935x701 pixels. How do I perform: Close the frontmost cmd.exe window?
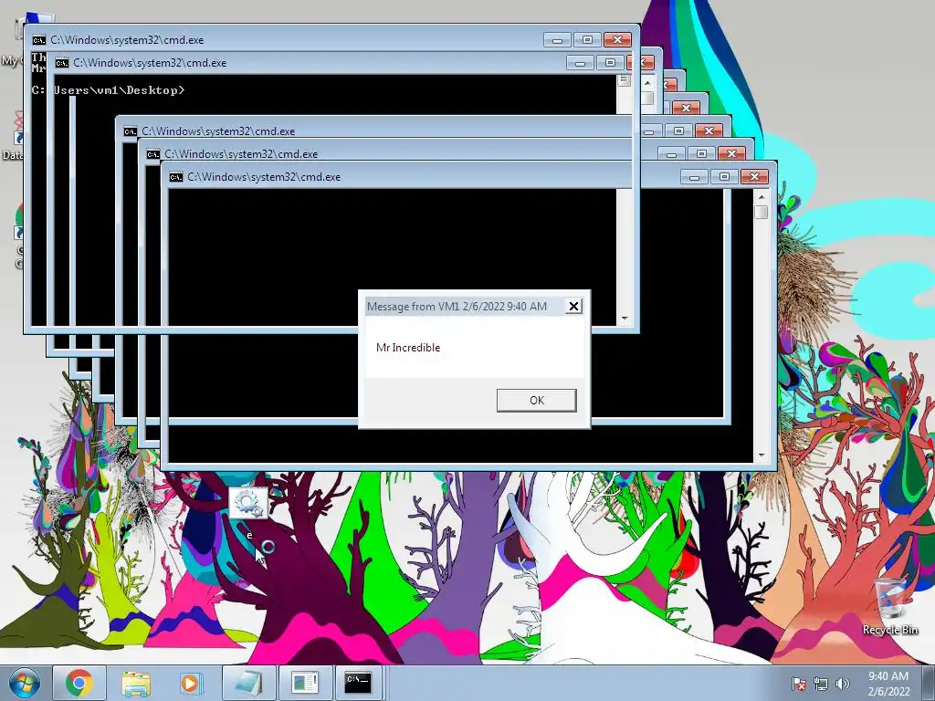click(x=754, y=177)
